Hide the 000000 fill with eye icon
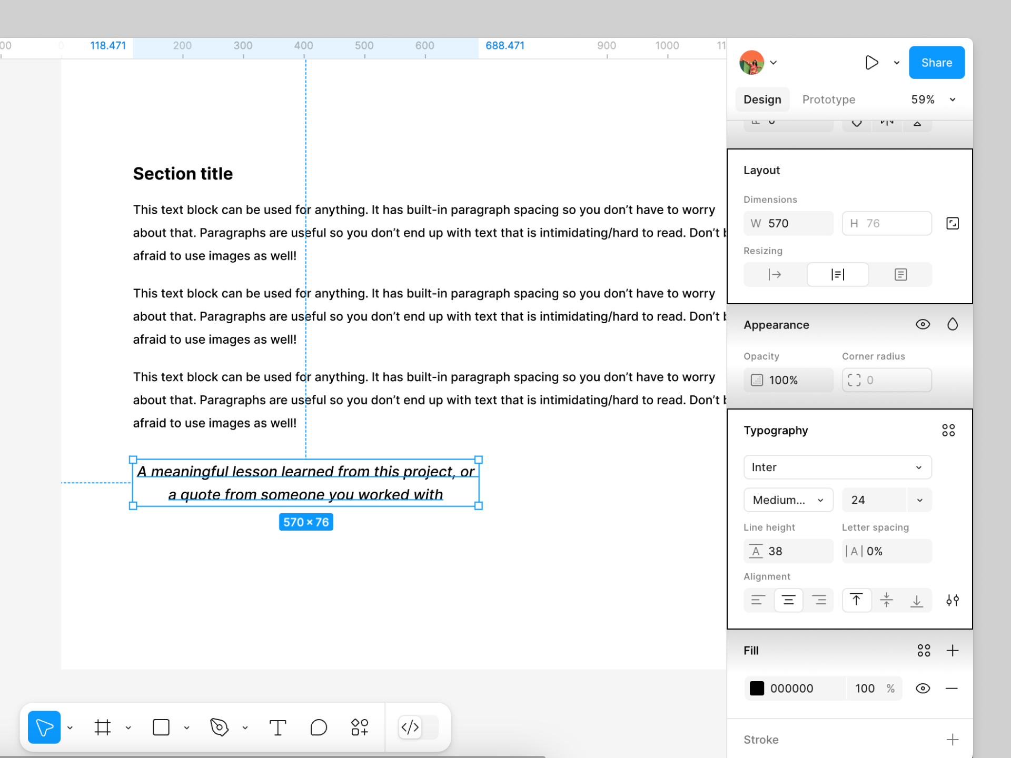 point(923,689)
